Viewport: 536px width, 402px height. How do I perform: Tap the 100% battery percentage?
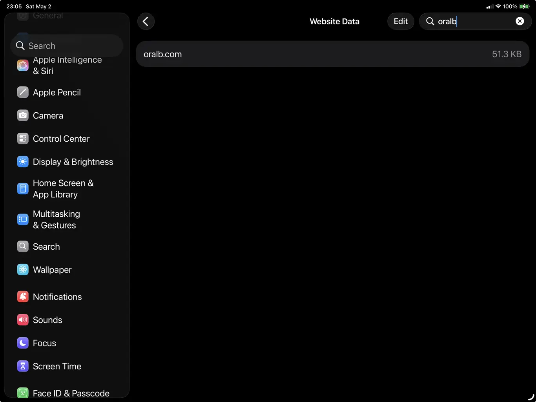[x=510, y=6]
